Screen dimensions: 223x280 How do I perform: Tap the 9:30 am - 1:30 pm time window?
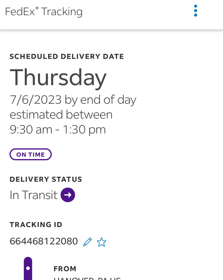pos(58,129)
